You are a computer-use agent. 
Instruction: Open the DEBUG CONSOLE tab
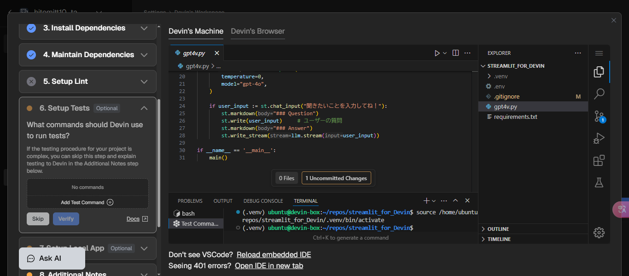(263, 200)
